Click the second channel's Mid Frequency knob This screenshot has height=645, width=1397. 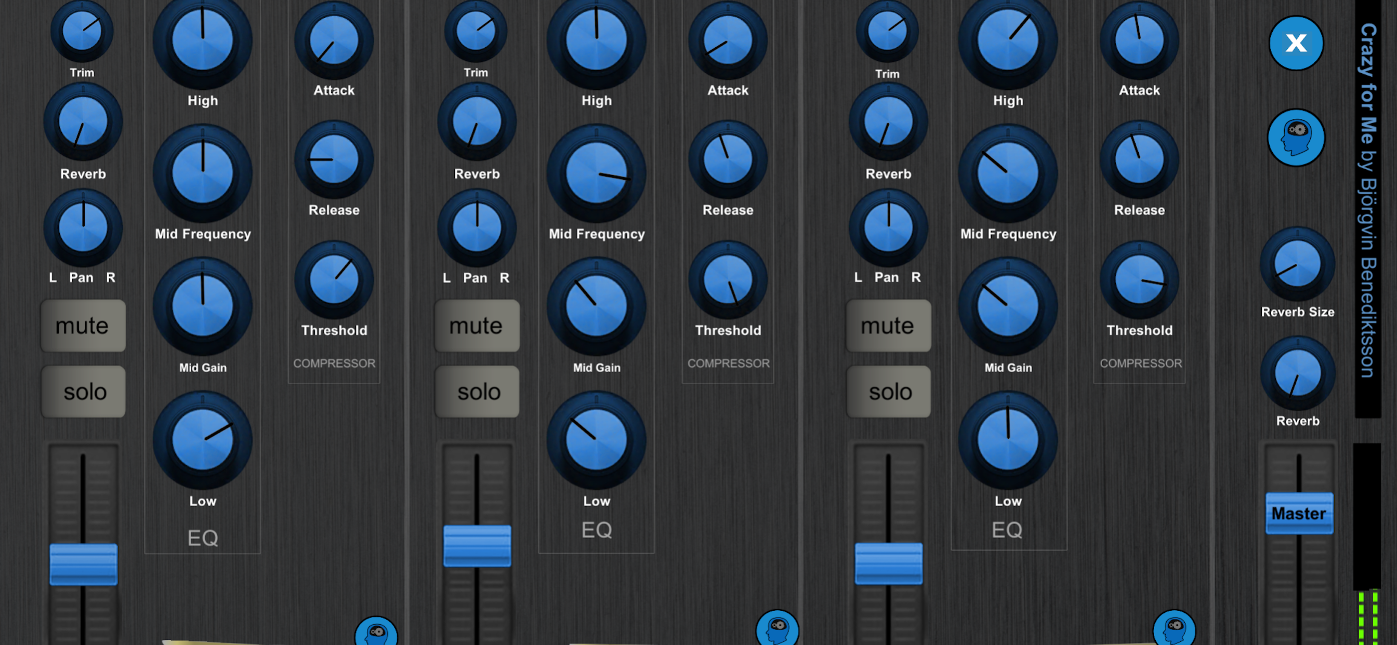coord(596,173)
